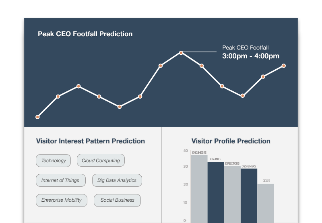This screenshot has width=322, height=223.
Task: Choose the Internet of Things tag
Action: click(61, 180)
